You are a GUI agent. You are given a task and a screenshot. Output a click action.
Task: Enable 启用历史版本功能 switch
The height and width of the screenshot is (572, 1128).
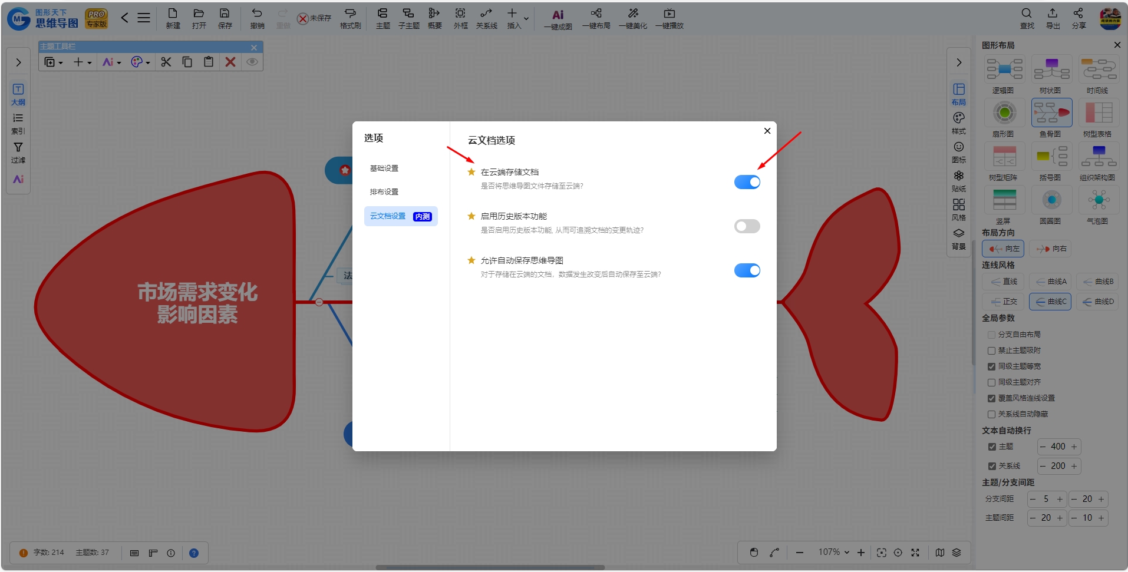(x=747, y=226)
